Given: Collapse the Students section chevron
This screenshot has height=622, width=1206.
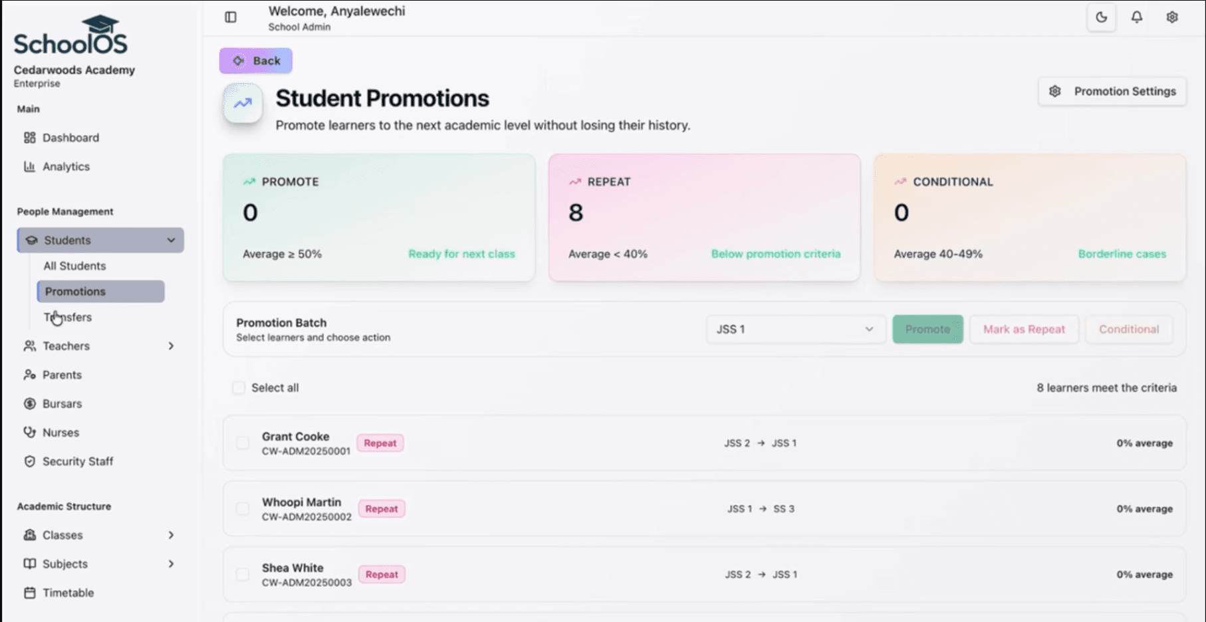Looking at the screenshot, I should pyautogui.click(x=172, y=240).
